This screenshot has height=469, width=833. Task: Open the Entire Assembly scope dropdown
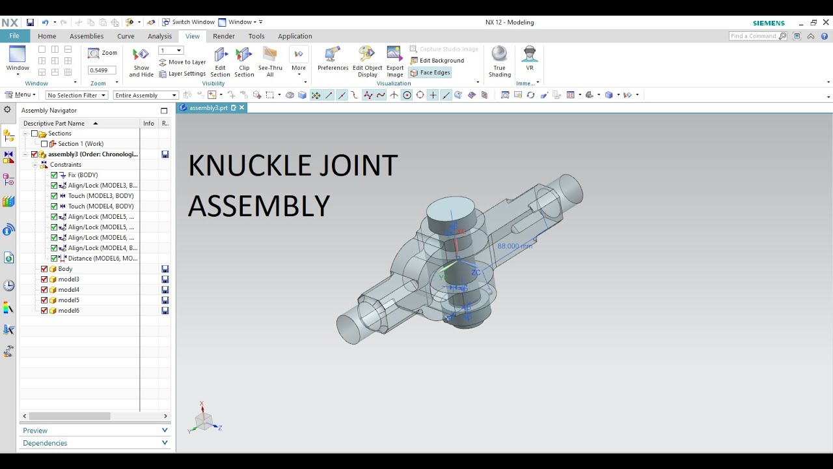tap(146, 95)
